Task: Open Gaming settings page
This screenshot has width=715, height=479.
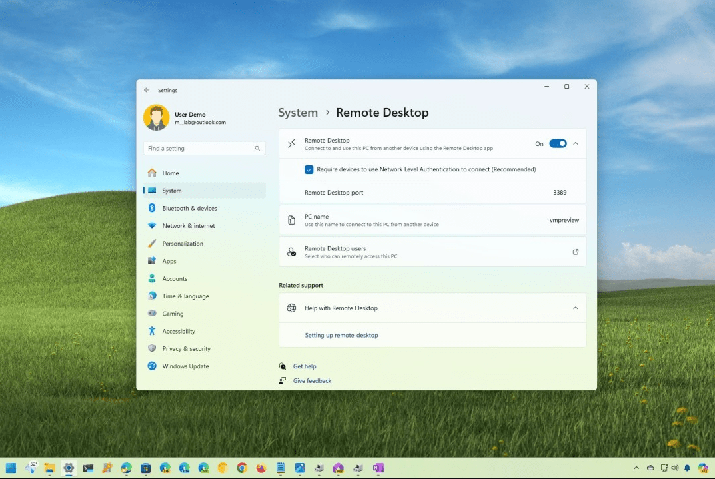Action: [x=204, y=314]
